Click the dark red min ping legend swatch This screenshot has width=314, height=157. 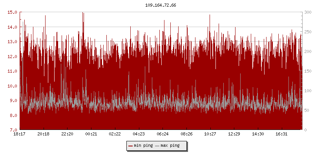130,146
